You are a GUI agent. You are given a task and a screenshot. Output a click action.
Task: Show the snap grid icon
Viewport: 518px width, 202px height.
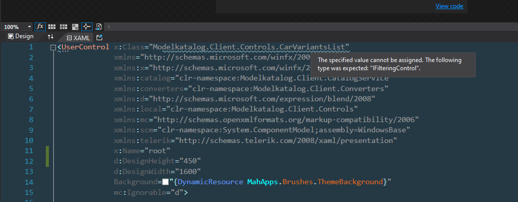pos(52,27)
